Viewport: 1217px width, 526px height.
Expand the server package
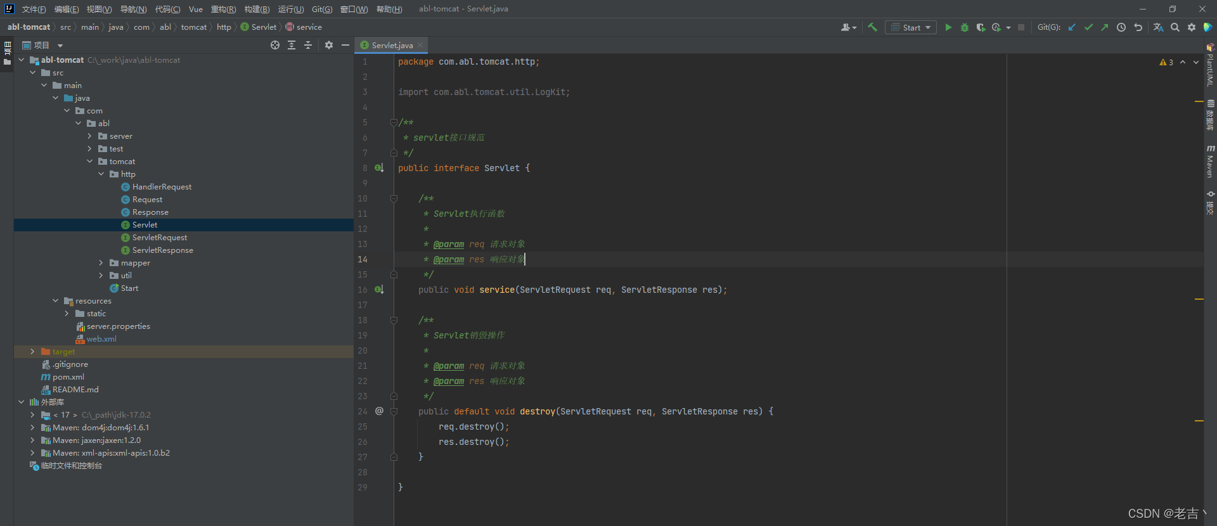click(x=90, y=136)
